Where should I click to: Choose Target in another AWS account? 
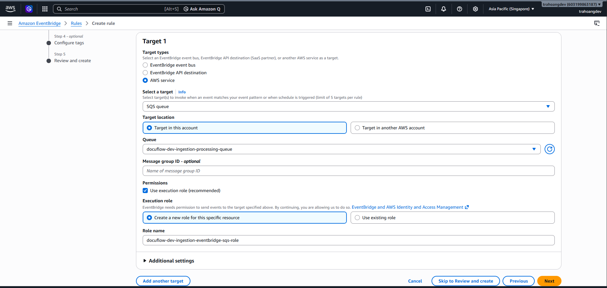pos(453,128)
